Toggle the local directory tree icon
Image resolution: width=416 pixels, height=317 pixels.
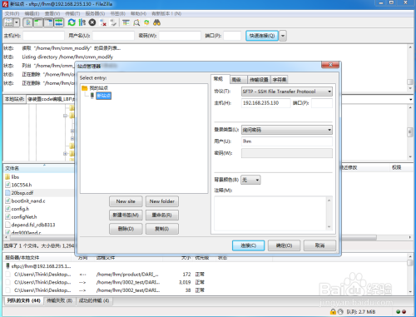pyautogui.click(x=38, y=22)
